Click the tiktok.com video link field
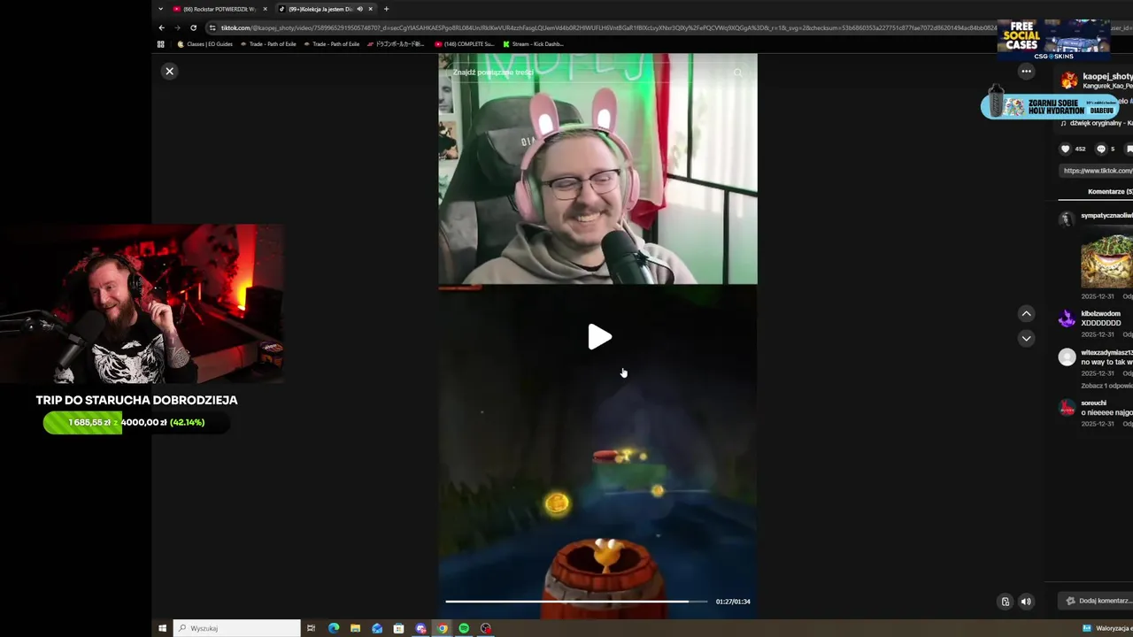This screenshot has width=1133, height=637. coord(1096,171)
